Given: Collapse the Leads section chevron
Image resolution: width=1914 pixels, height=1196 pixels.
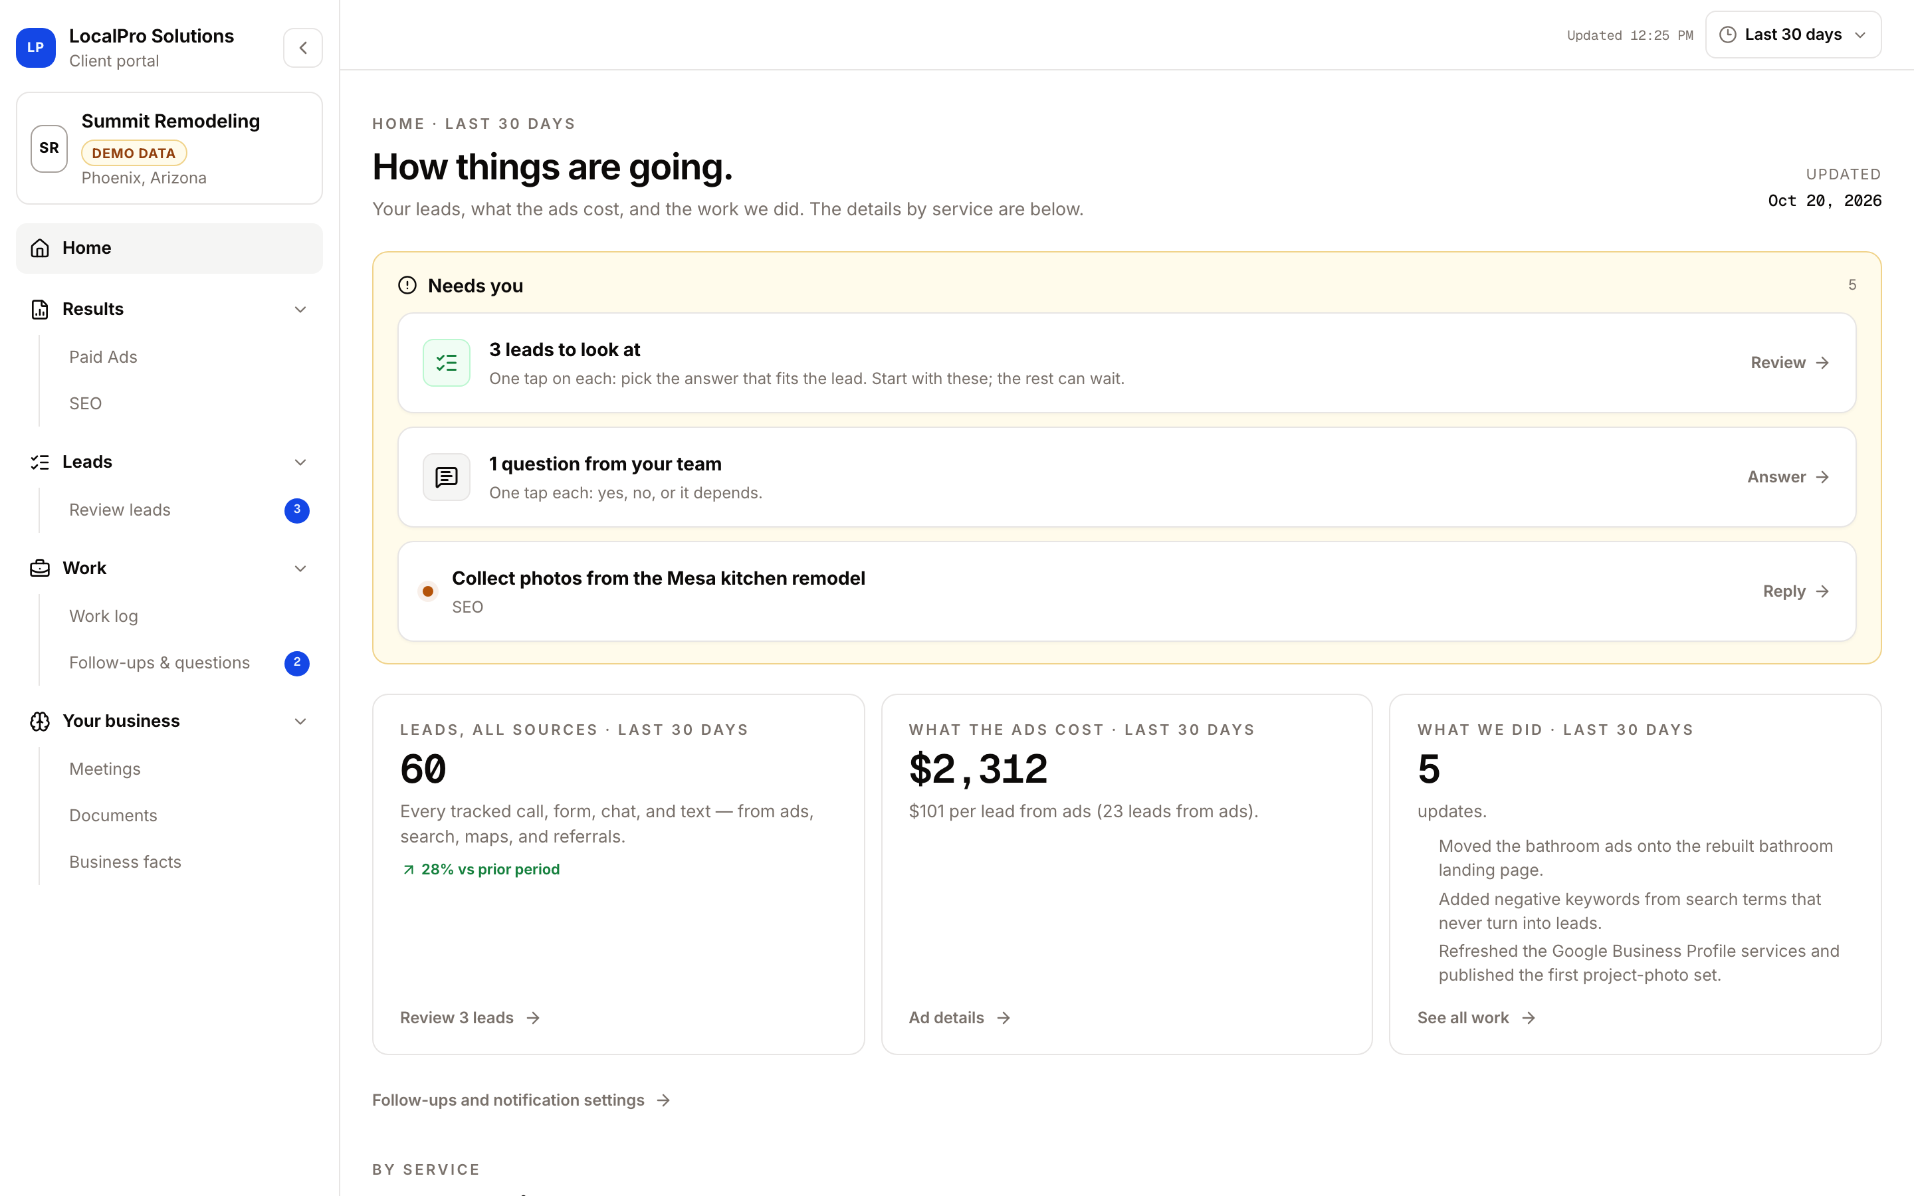Looking at the screenshot, I should click(x=300, y=462).
